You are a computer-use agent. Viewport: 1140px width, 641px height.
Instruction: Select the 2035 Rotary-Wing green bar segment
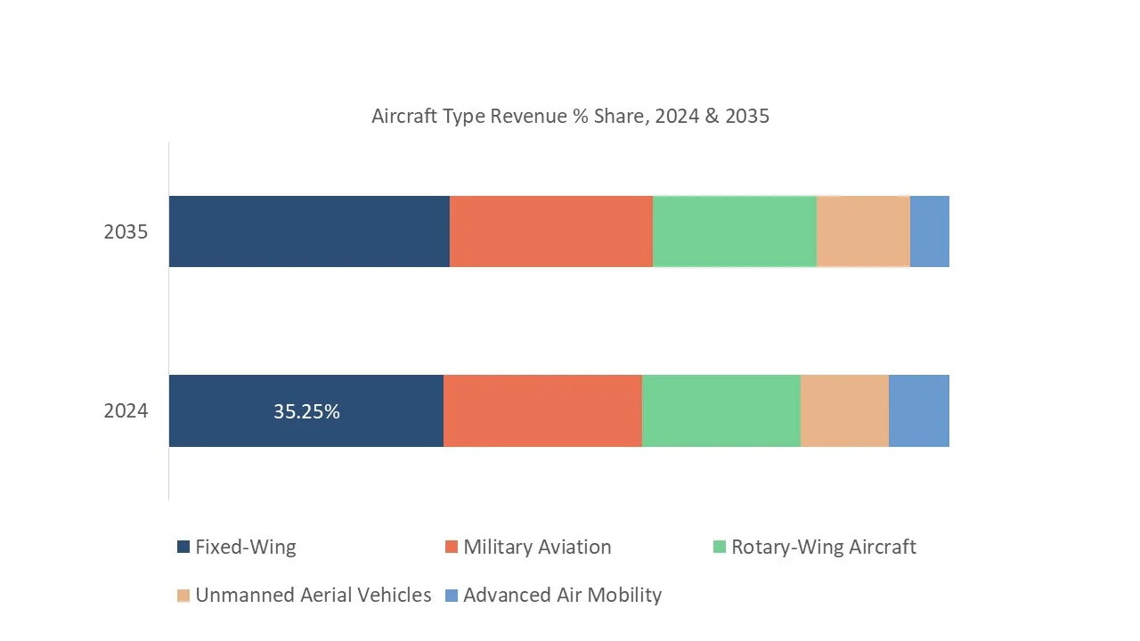[x=734, y=231]
